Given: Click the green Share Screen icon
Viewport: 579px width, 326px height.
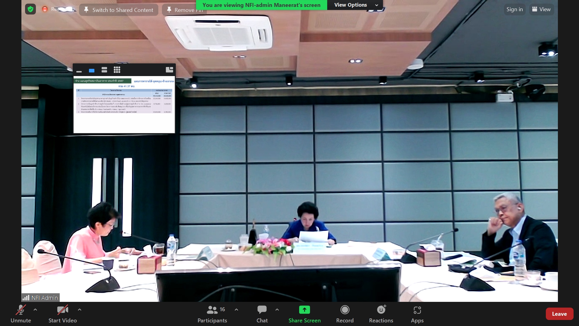Looking at the screenshot, I should click(x=304, y=310).
